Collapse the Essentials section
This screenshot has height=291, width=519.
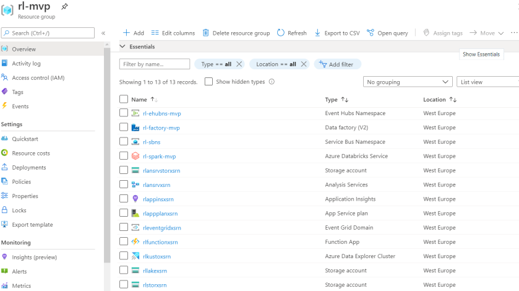[123, 47]
